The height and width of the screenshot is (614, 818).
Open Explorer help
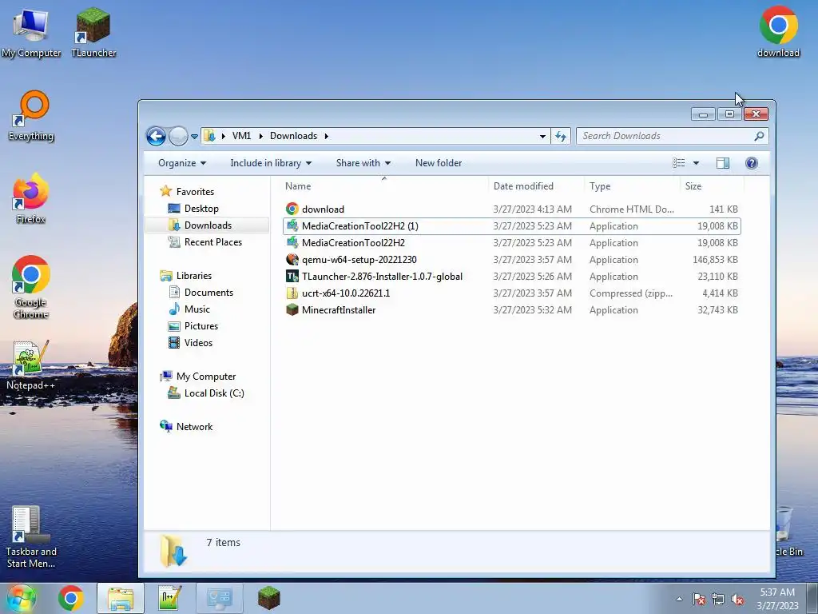tap(751, 163)
